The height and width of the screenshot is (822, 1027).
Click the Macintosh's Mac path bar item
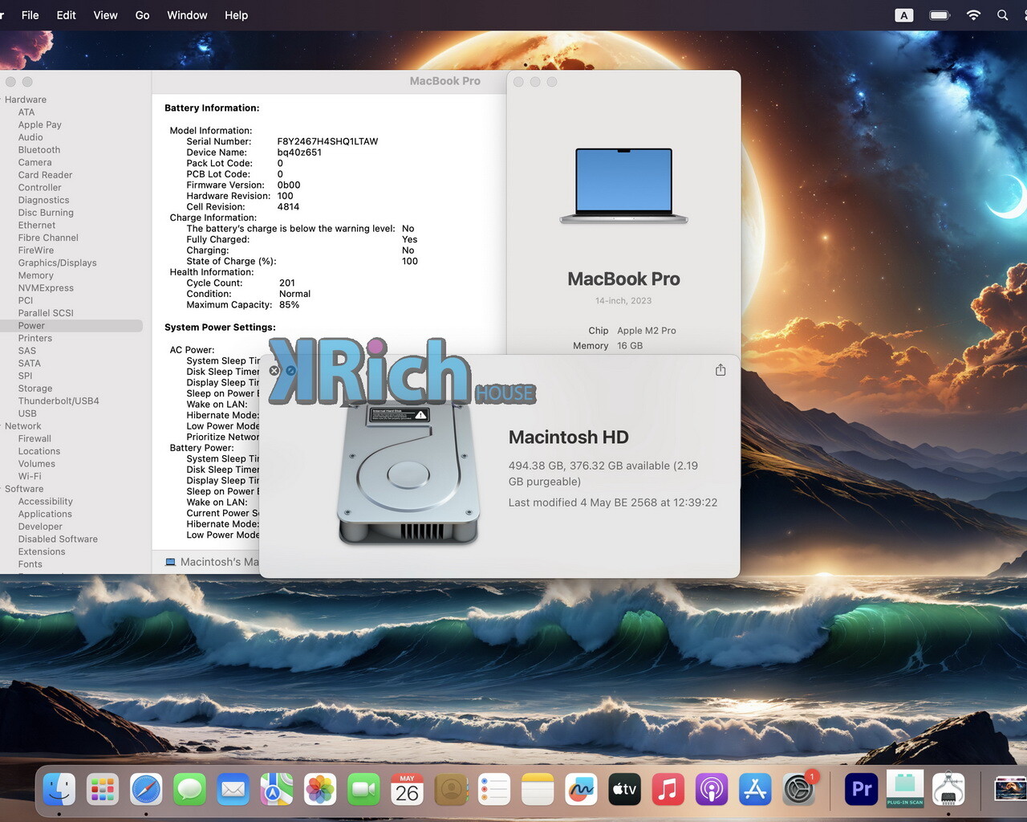pos(212,562)
